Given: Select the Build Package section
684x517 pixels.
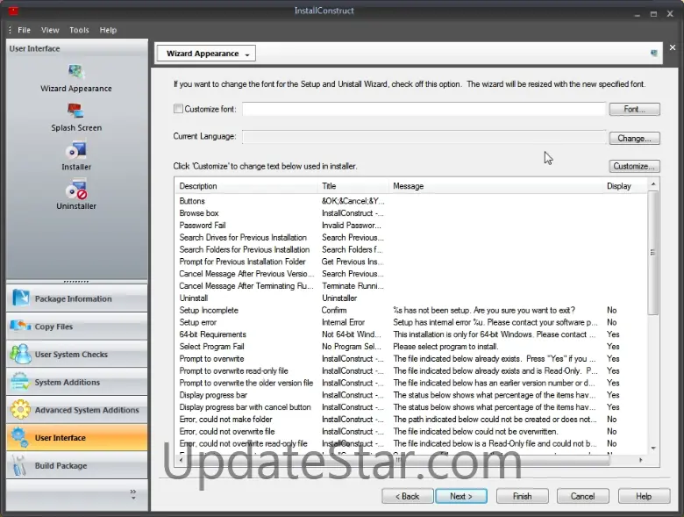Looking at the screenshot, I should pos(77,465).
